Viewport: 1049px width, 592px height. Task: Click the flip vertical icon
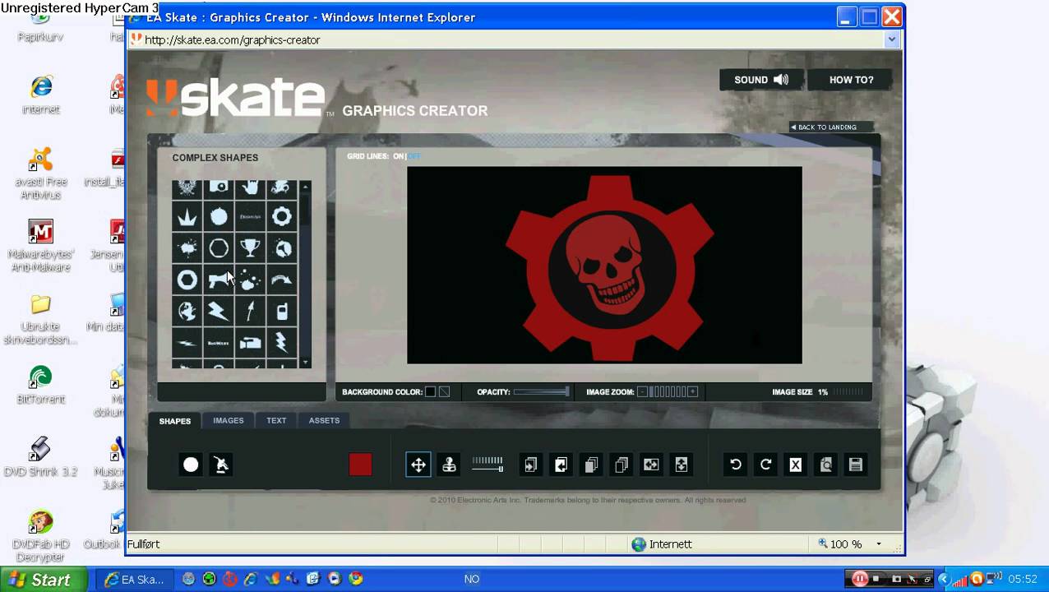682,465
